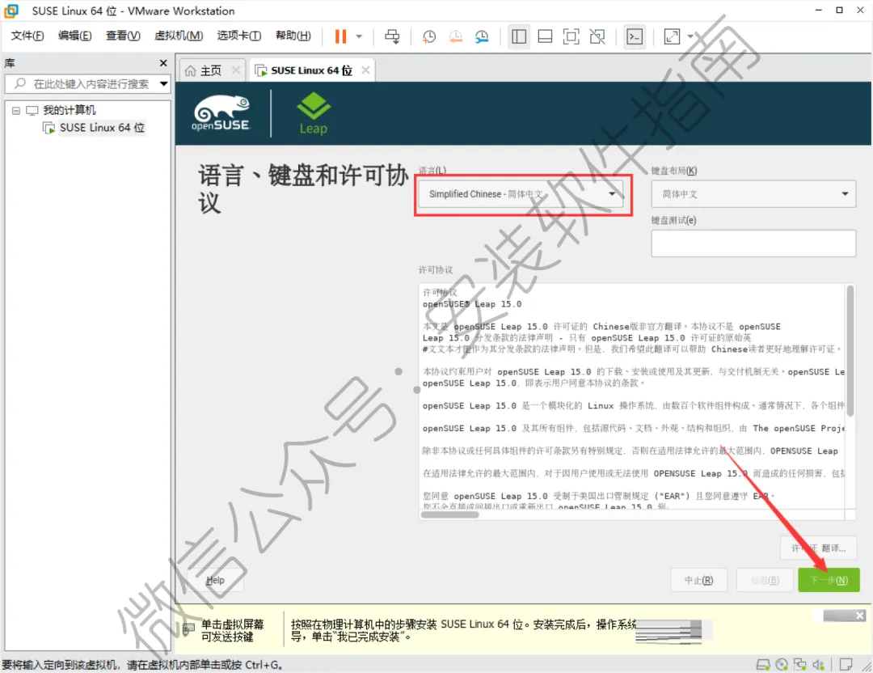Click the green Leap logo
The width and height of the screenshot is (873, 673).
pos(314,114)
